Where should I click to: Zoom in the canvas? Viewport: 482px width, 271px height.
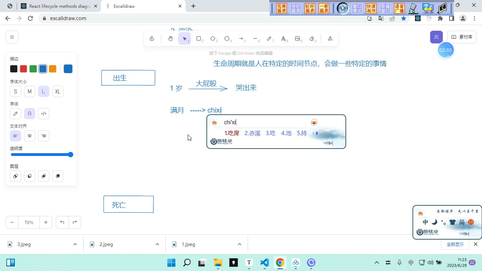[x=46, y=222]
